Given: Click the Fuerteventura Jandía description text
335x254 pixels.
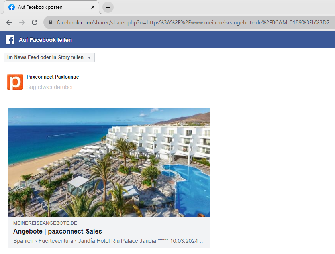Looking at the screenshot, I should (109, 241).
